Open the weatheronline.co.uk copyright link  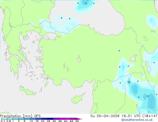pyautogui.click(x=137, y=120)
